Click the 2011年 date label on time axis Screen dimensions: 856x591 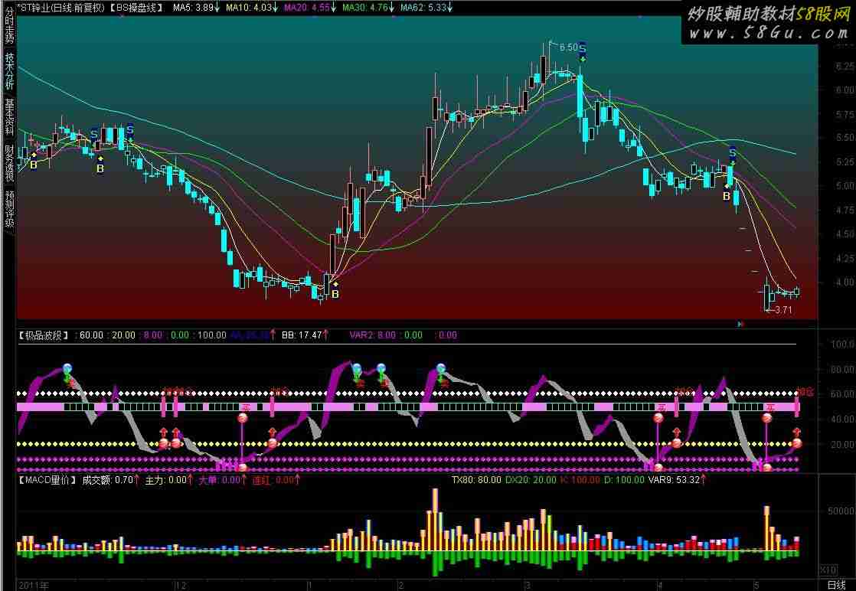point(33,584)
